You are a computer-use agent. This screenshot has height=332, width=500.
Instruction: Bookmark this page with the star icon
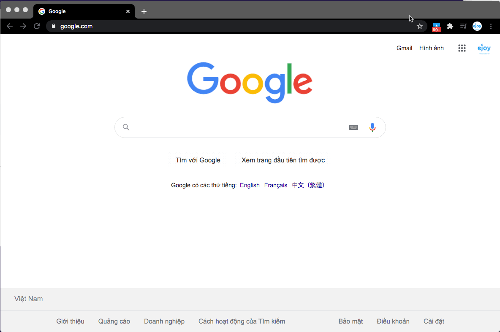point(420,26)
